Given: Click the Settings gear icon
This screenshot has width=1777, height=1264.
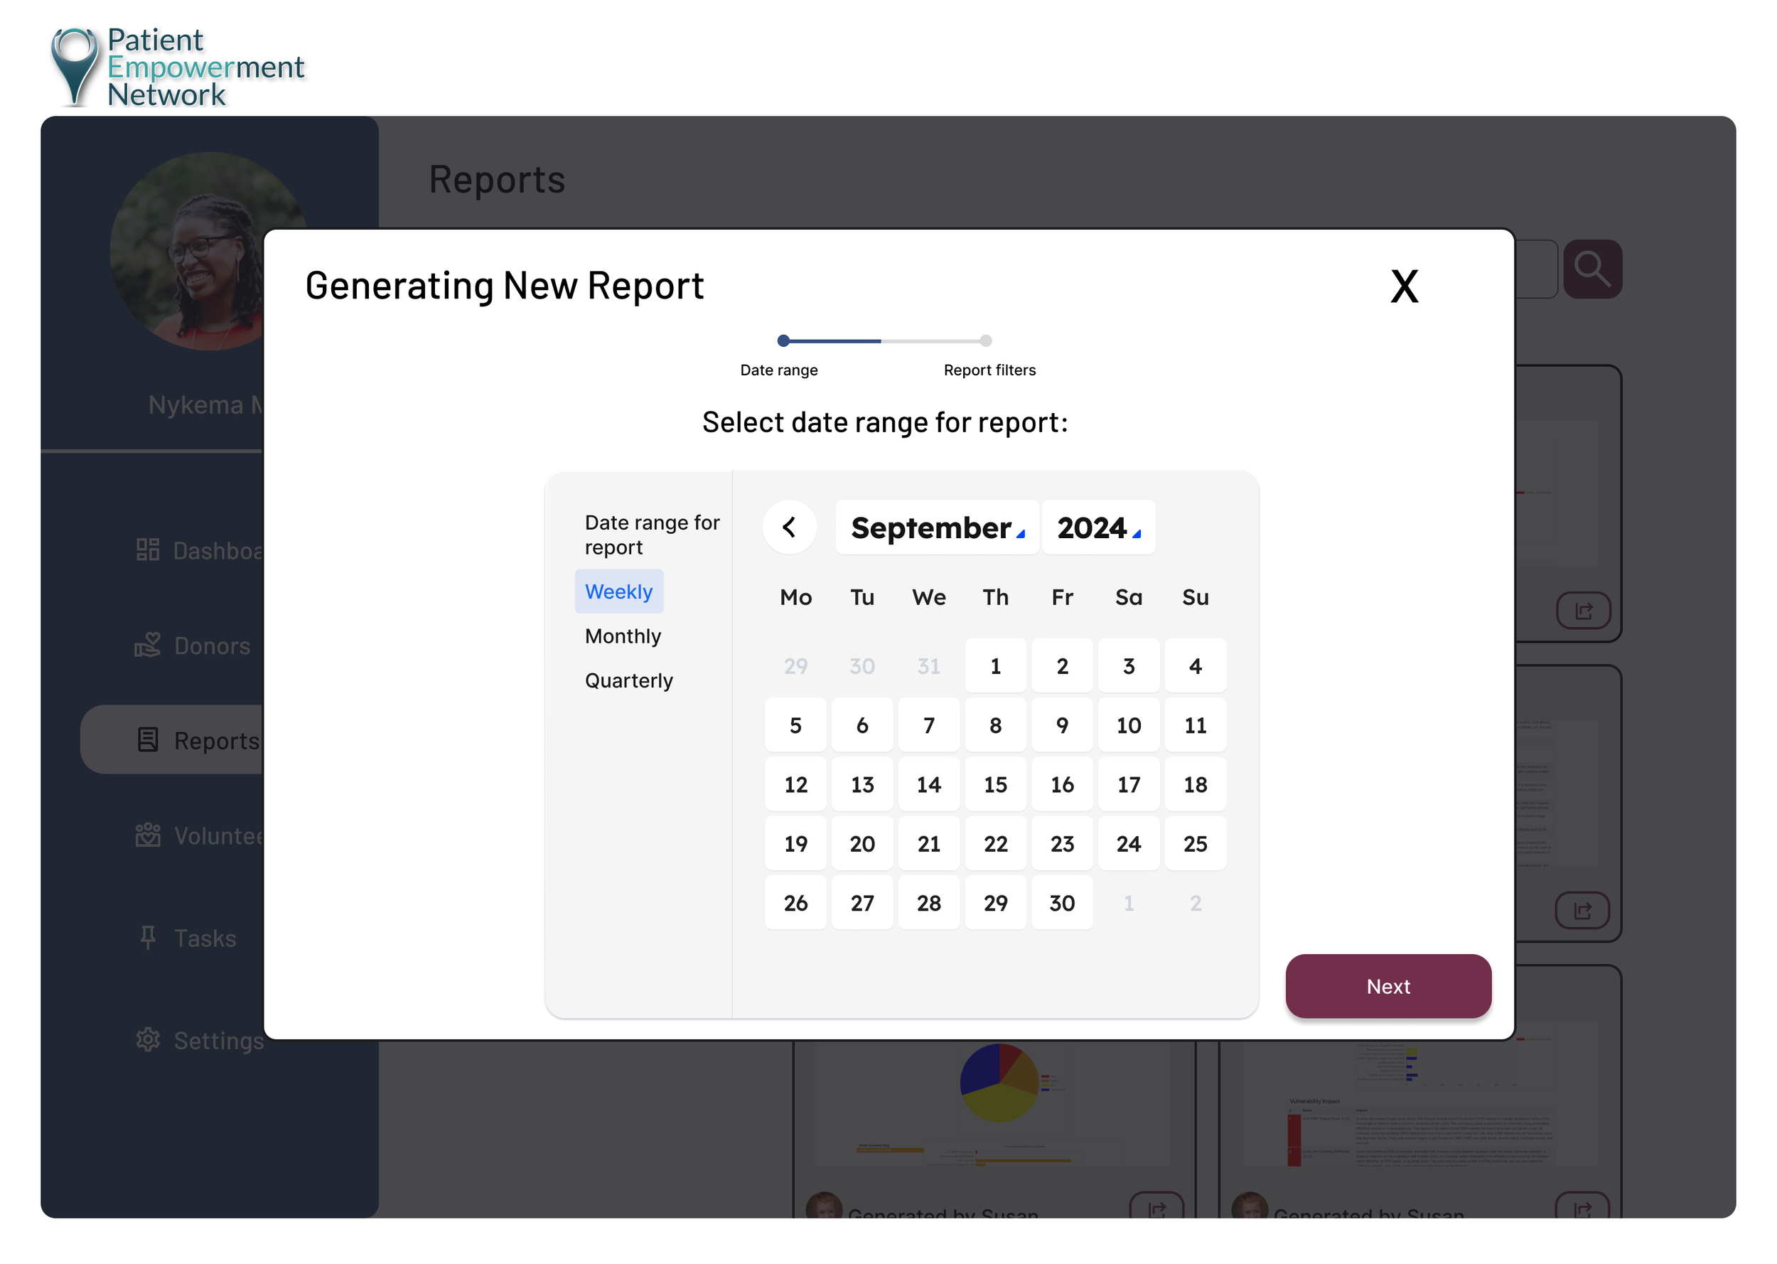Looking at the screenshot, I should 148,1040.
